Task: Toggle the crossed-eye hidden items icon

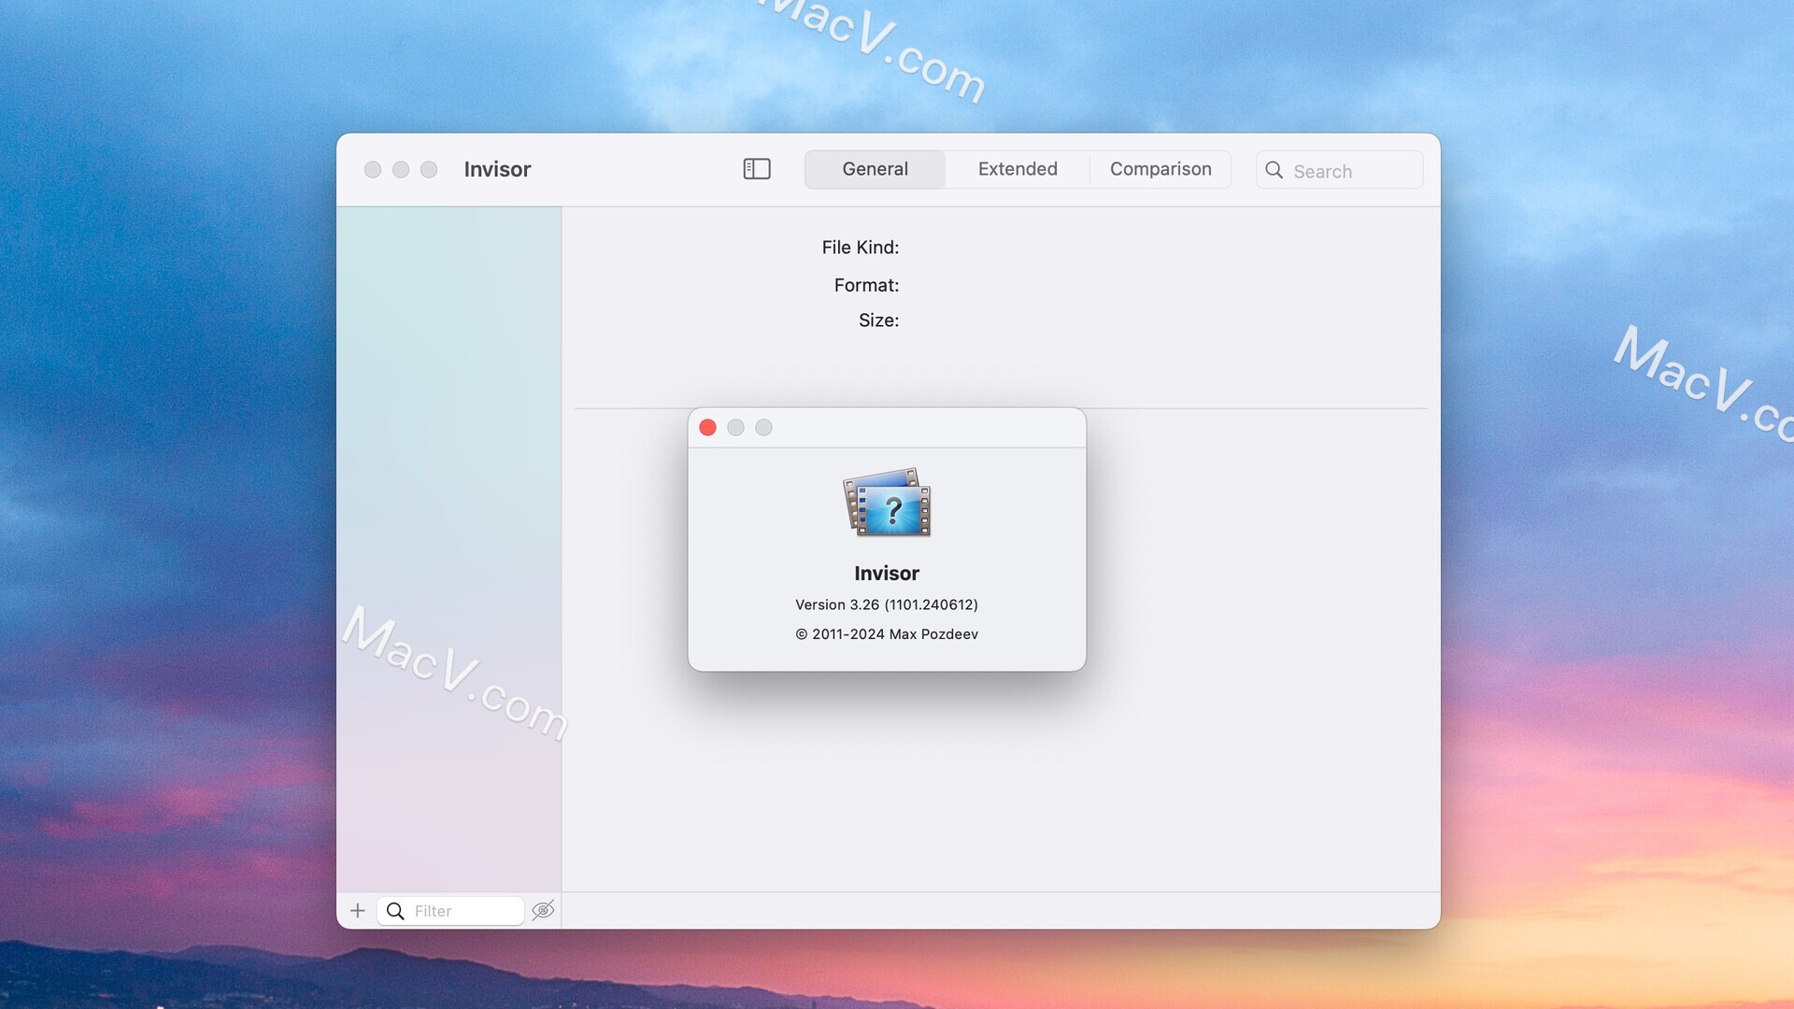Action: pyautogui.click(x=543, y=910)
